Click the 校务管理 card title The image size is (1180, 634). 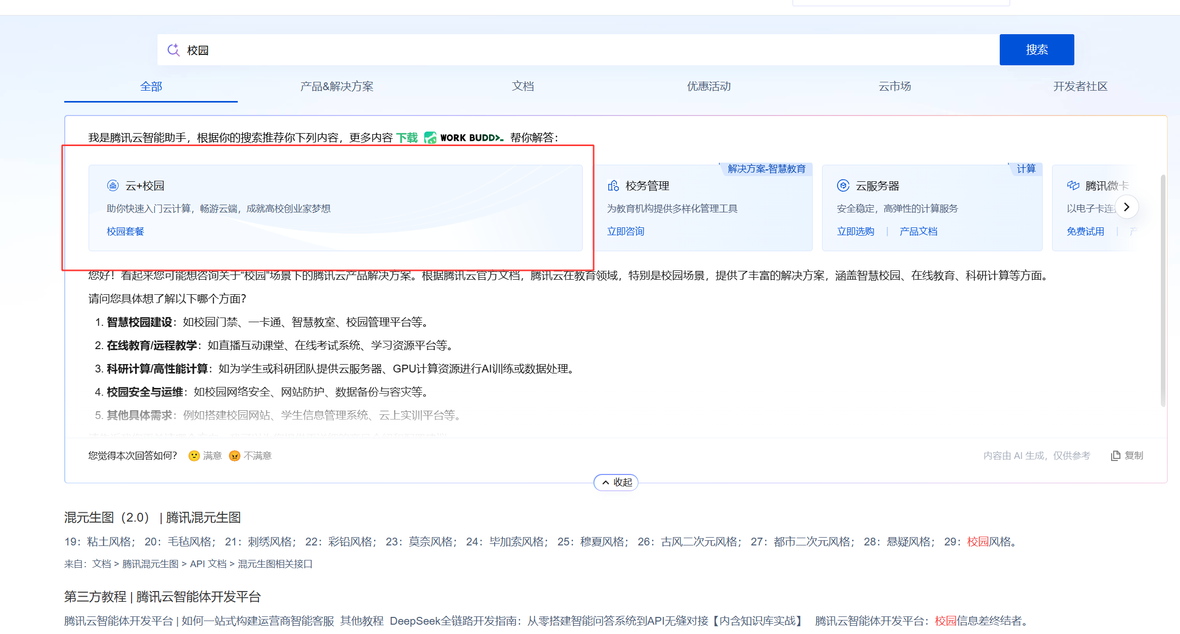click(647, 186)
